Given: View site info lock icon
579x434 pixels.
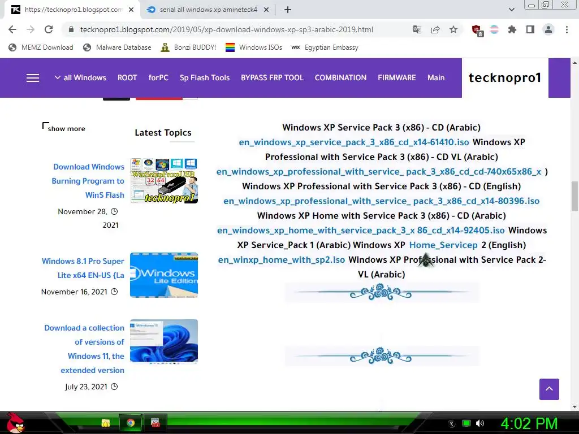Looking at the screenshot, I should (x=71, y=29).
